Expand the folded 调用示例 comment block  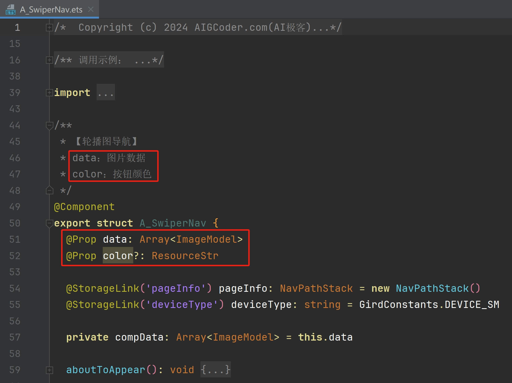tap(49, 60)
